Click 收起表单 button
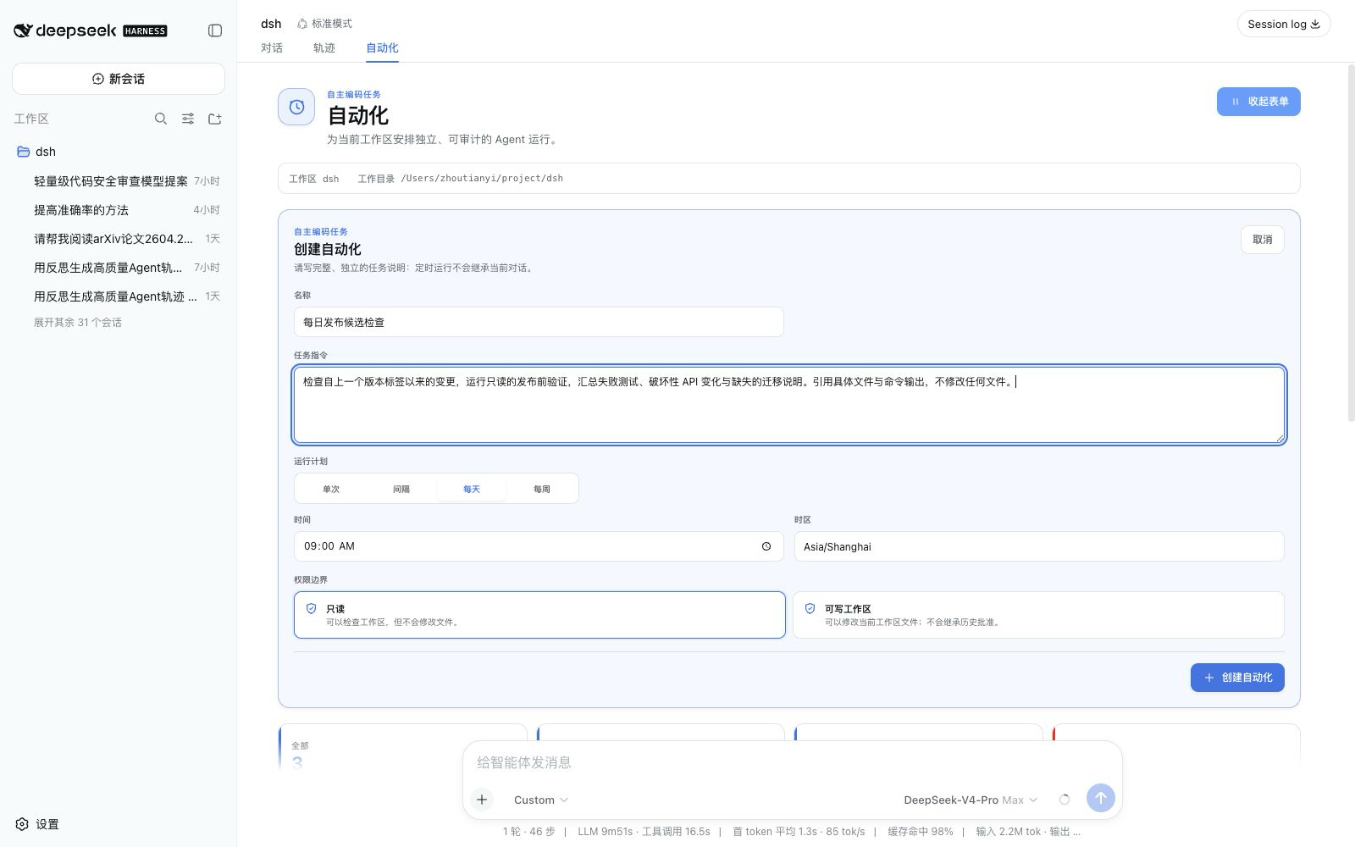 coord(1258,102)
